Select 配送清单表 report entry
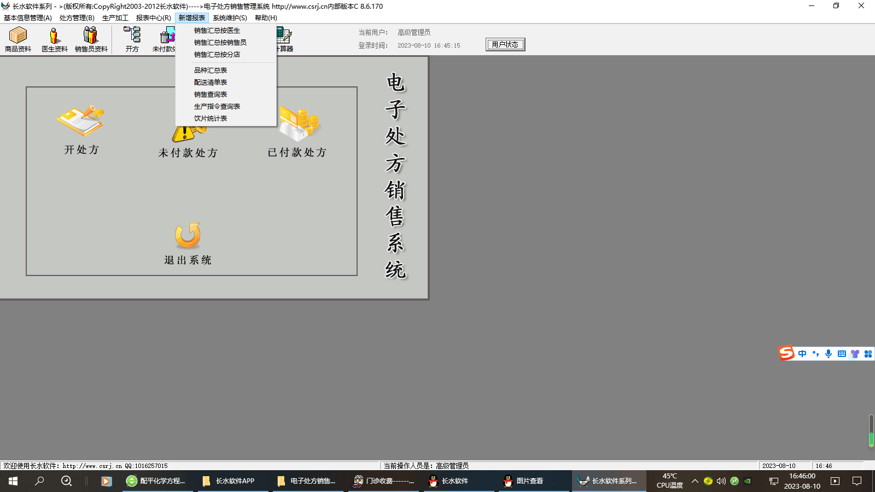 pyautogui.click(x=211, y=83)
